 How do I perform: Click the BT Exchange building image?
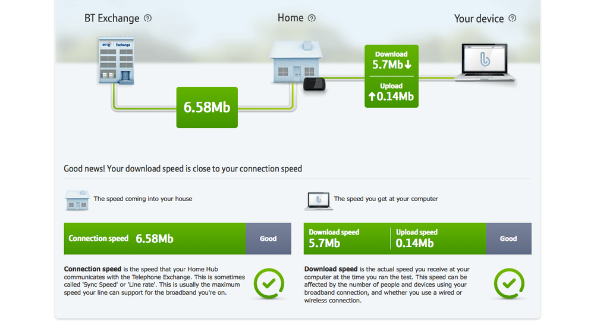point(117,61)
